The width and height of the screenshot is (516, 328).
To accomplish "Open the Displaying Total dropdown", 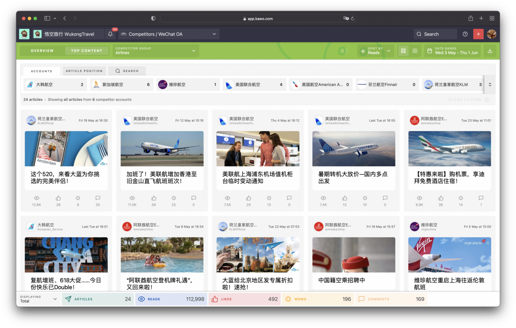I will point(38,299).
